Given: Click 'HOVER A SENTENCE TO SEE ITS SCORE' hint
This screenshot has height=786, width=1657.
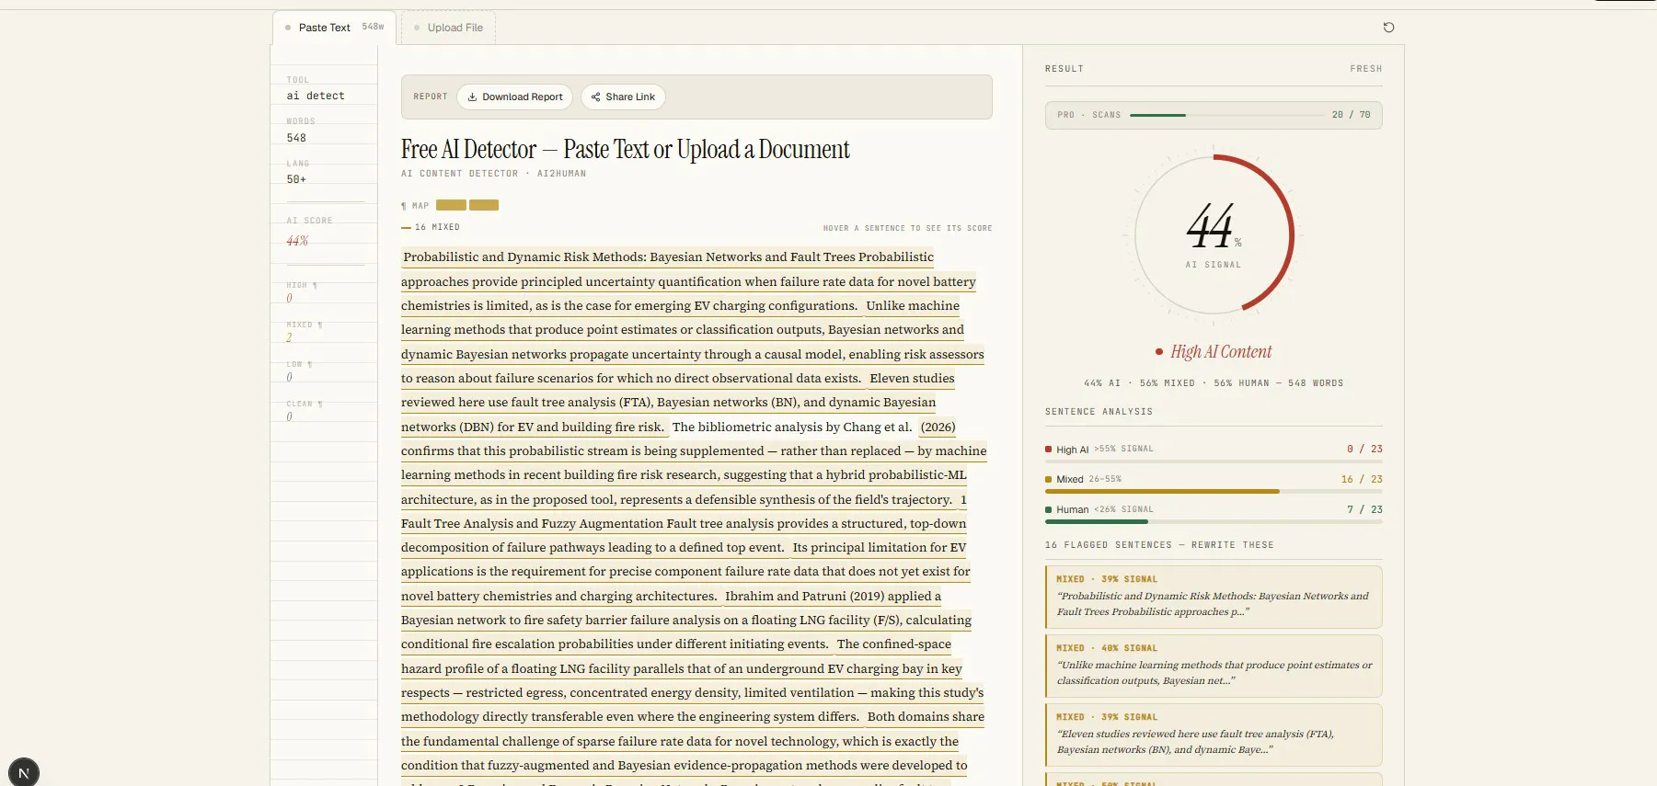Looking at the screenshot, I should [907, 228].
